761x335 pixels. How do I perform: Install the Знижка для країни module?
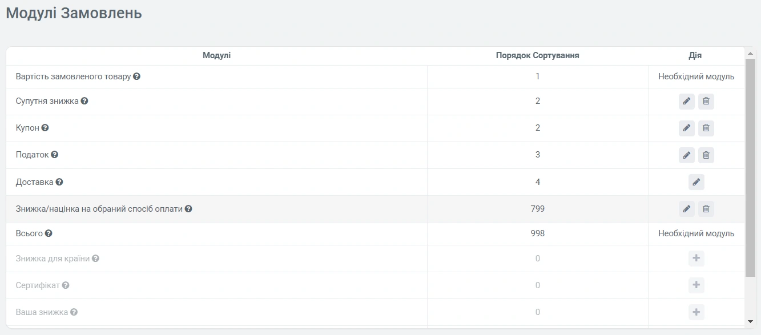(x=696, y=259)
